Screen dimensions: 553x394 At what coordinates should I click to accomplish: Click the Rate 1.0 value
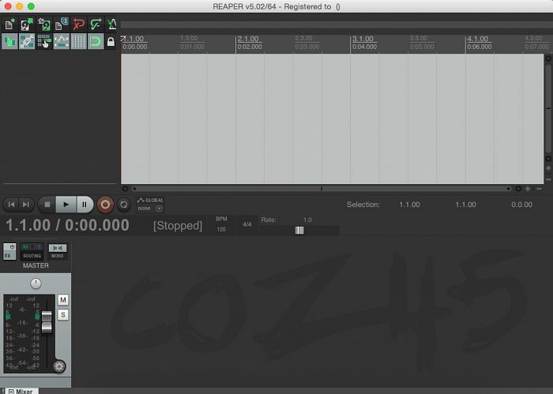click(307, 220)
